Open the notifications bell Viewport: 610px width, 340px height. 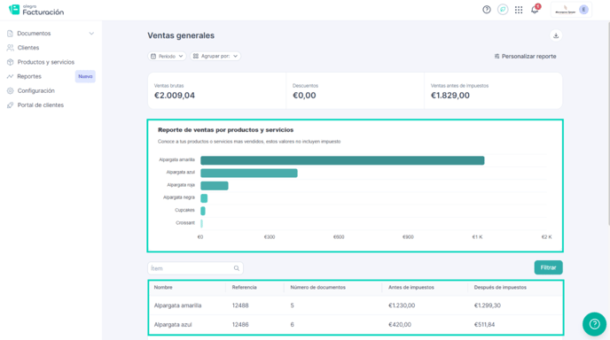[536, 10]
